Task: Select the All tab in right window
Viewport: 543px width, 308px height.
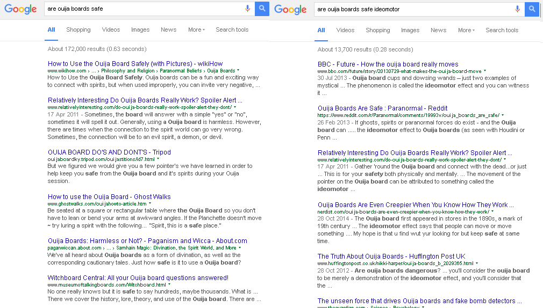Action: click(321, 30)
